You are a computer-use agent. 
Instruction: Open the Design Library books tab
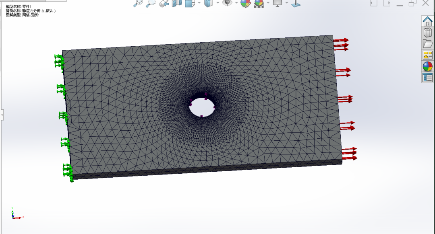tap(427, 33)
